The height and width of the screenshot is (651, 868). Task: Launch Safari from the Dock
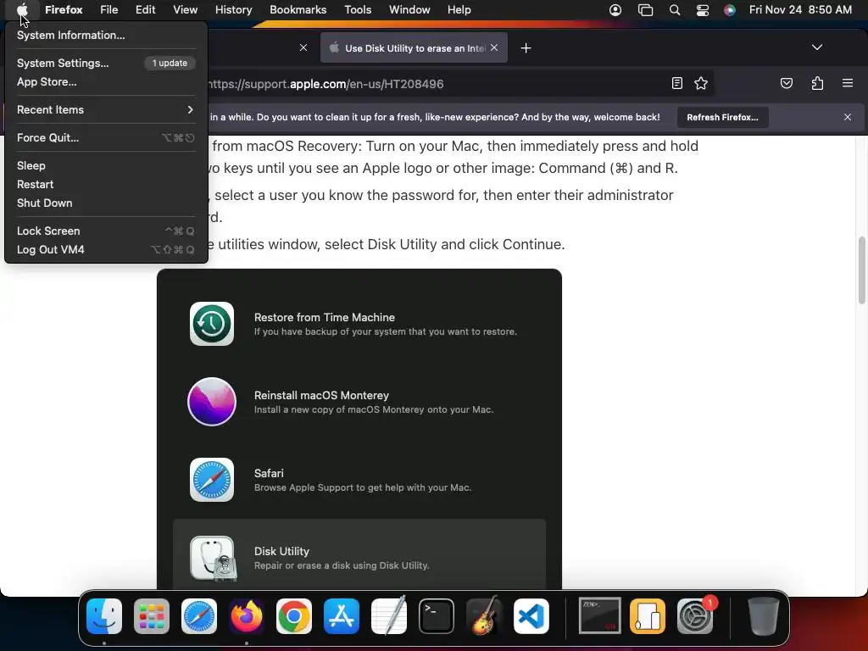199,616
